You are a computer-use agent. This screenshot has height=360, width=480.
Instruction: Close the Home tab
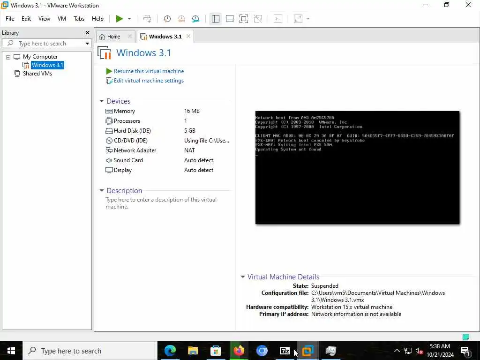[x=130, y=36]
